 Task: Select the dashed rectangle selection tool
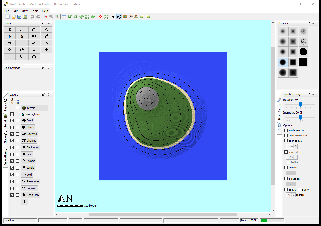[10, 56]
